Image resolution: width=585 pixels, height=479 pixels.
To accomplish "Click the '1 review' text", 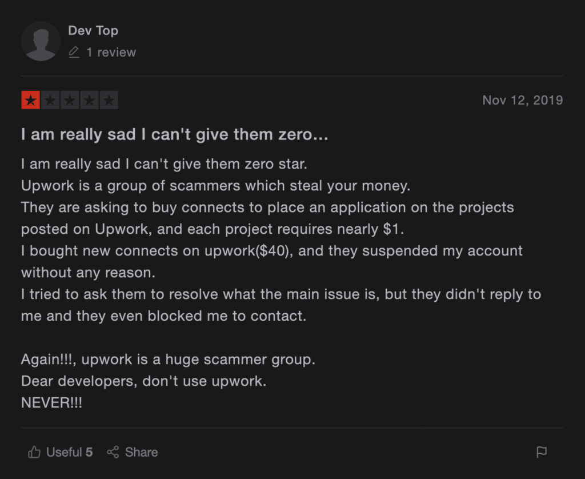I will pos(111,53).
